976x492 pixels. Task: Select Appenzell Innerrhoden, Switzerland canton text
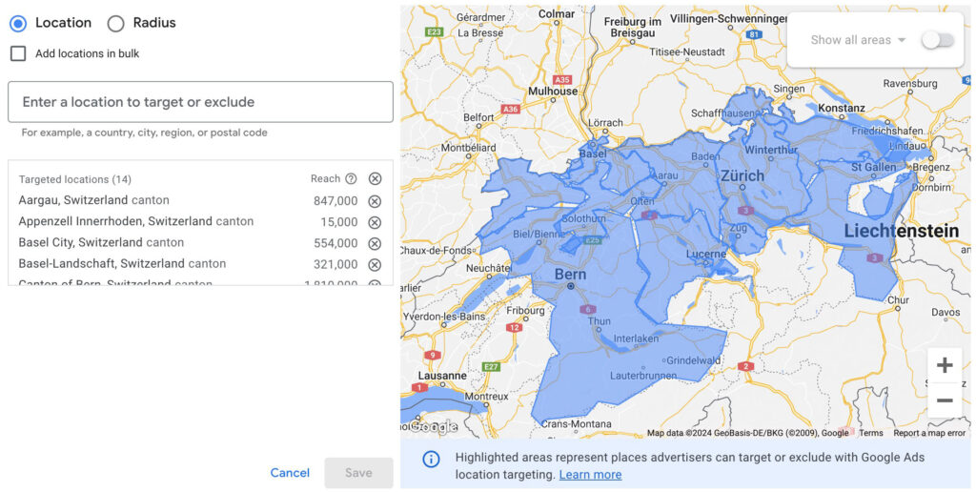(135, 222)
